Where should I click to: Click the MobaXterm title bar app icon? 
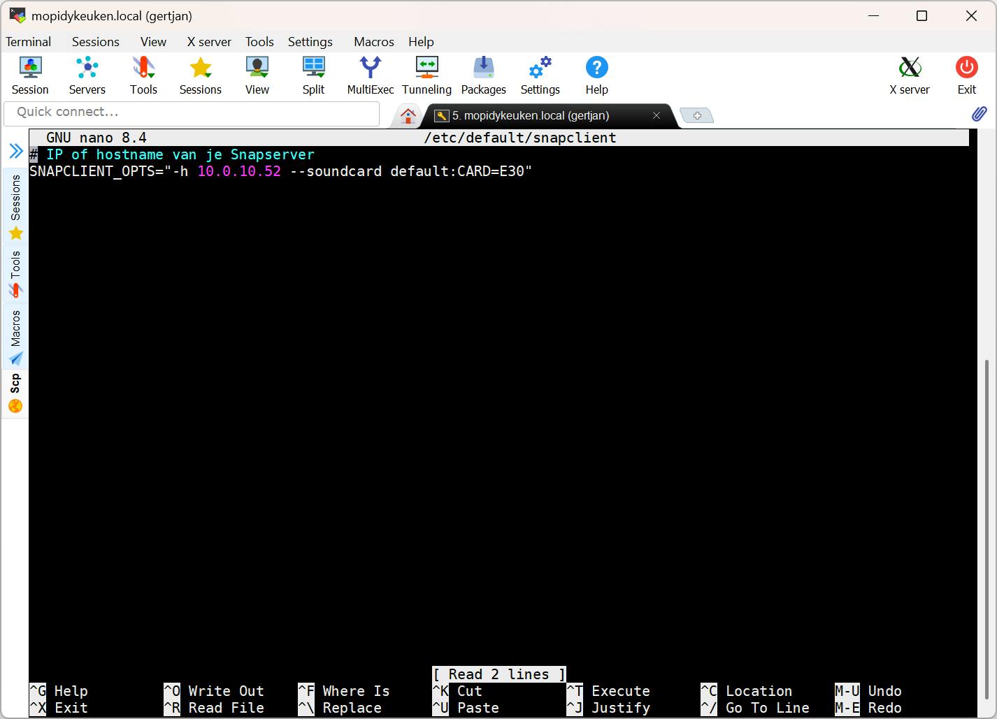[17, 15]
